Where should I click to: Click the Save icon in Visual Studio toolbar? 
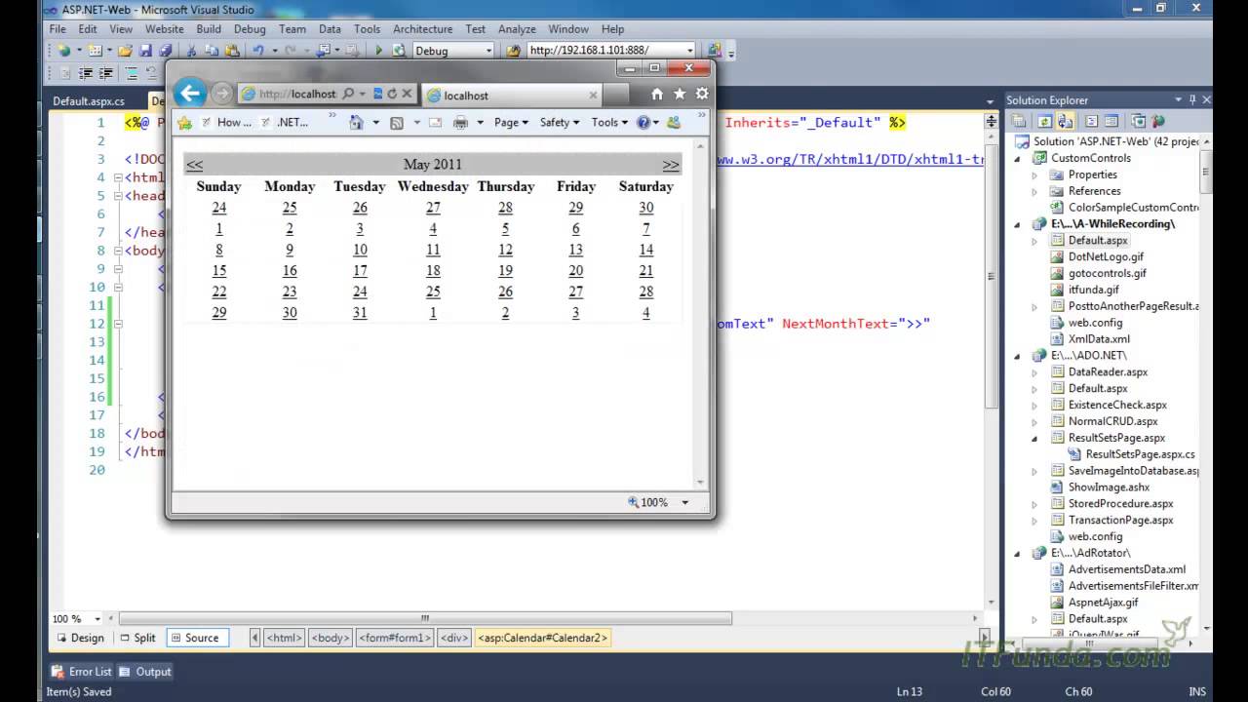[x=145, y=50]
